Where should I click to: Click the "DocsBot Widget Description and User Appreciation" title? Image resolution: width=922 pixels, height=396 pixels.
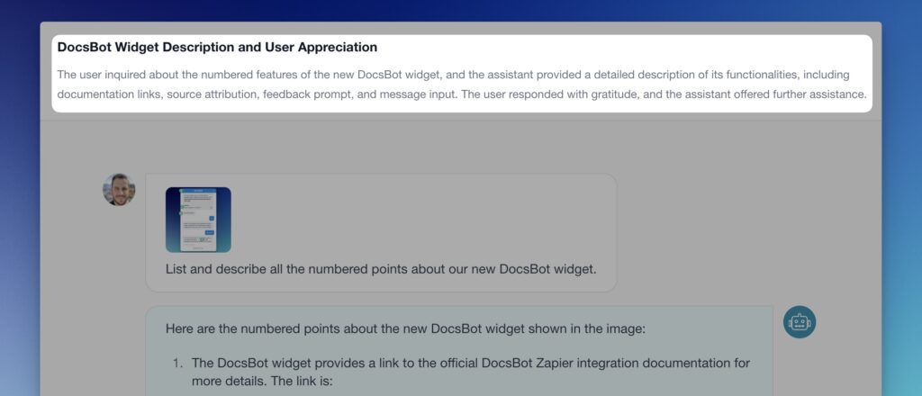click(x=217, y=47)
